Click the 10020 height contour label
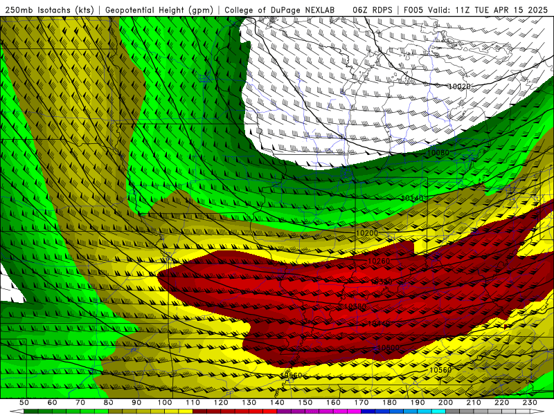Viewport: 554px width, 415px height. click(459, 86)
